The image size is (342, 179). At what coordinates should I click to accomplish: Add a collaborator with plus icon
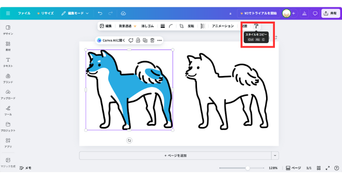[293, 13]
